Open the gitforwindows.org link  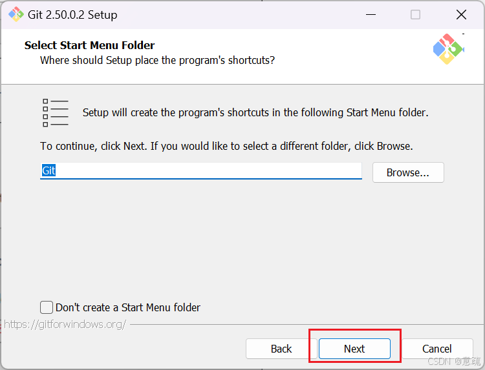65,324
